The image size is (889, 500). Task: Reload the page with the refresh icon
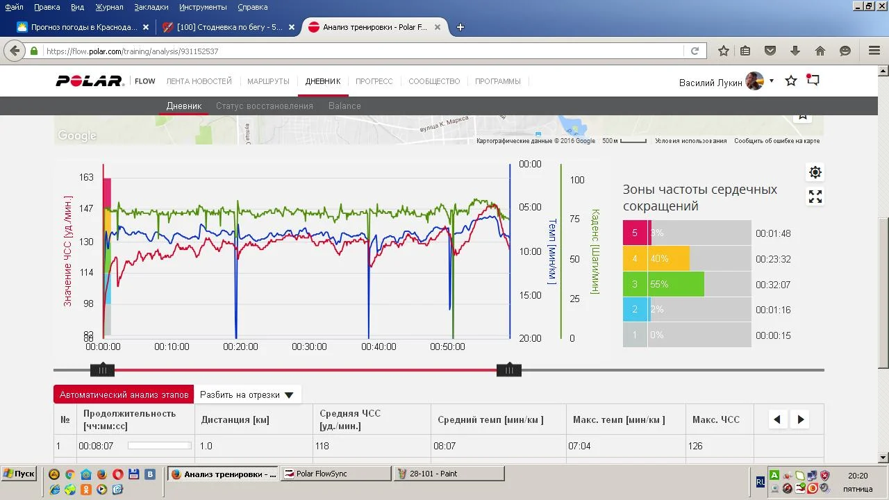[695, 51]
